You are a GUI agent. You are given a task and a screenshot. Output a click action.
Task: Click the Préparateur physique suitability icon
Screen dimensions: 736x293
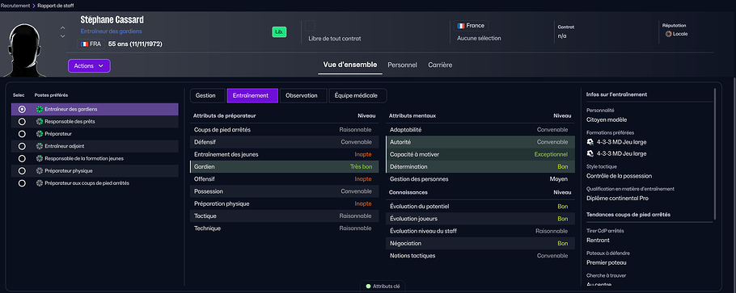click(40, 171)
